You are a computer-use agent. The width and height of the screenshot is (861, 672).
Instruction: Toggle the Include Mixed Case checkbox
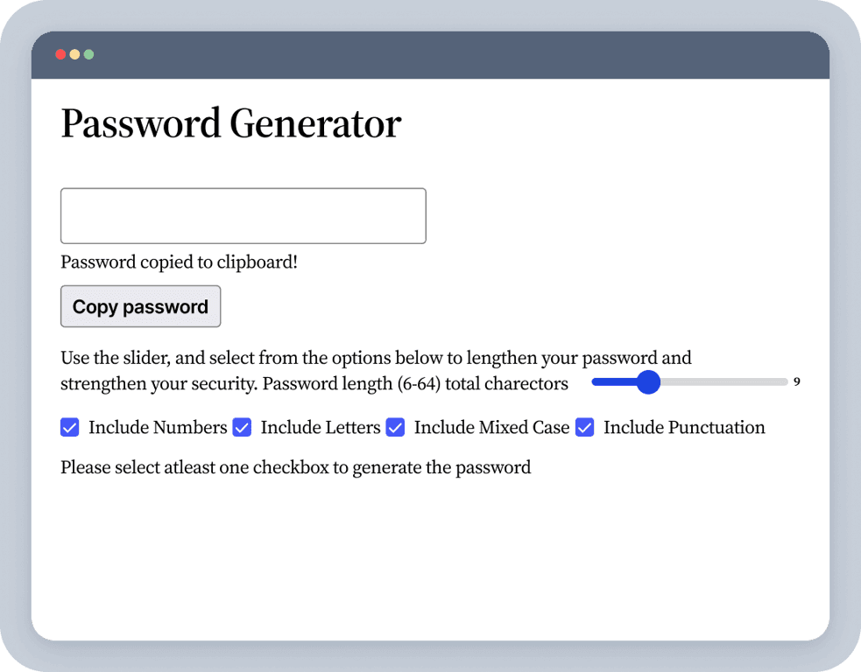pos(395,427)
